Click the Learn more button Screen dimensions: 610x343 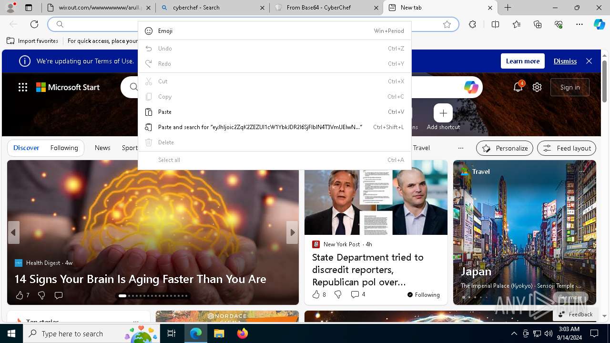523,61
